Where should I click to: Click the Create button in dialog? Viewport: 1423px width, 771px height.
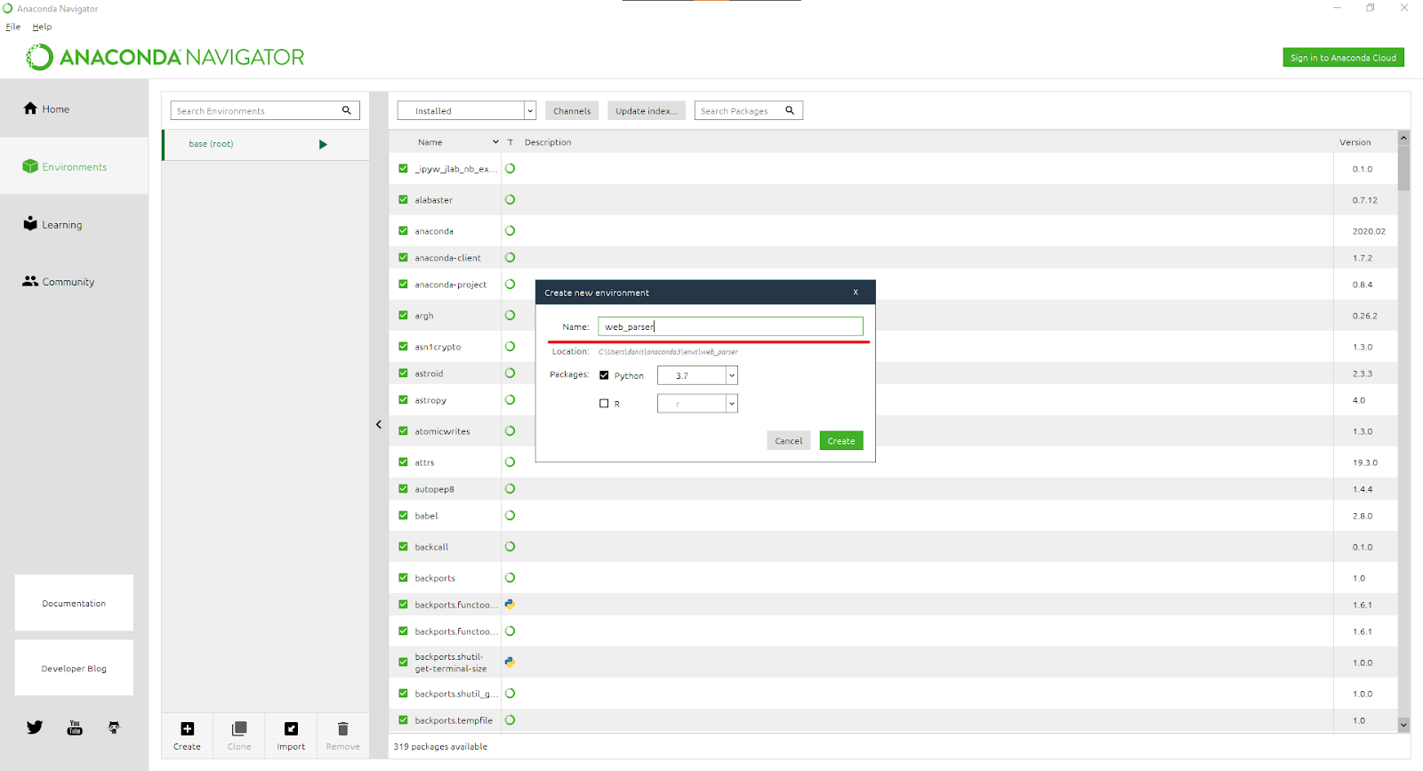[841, 440]
